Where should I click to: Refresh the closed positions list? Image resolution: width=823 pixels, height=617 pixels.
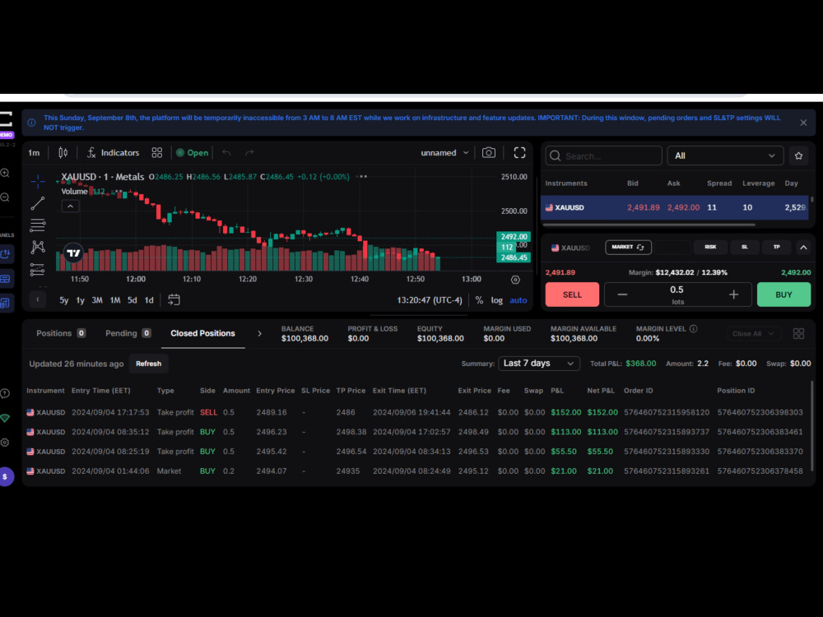(x=148, y=363)
